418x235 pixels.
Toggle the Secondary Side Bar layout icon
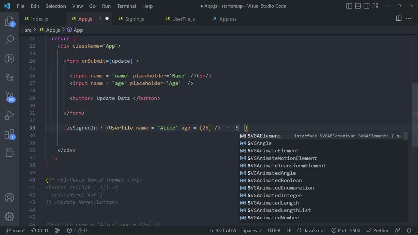[x=367, y=6]
